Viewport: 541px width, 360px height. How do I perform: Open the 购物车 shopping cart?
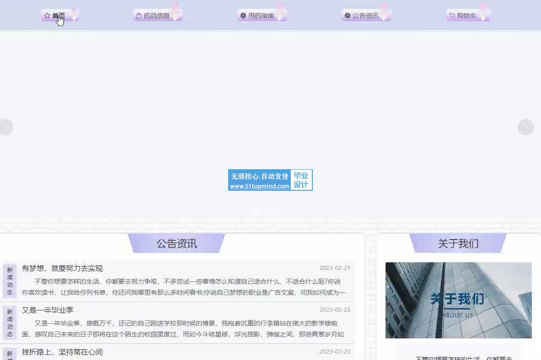tap(467, 16)
